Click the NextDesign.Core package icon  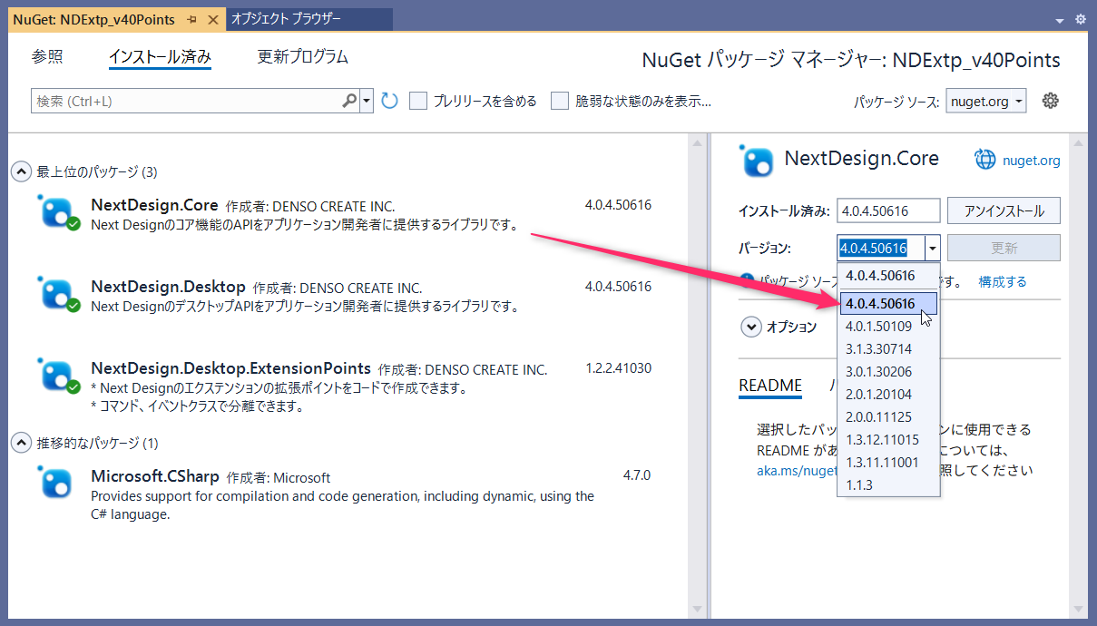click(55, 211)
